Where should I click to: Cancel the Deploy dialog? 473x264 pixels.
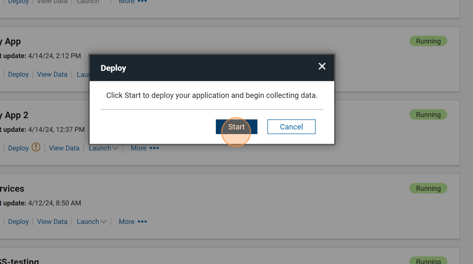[291, 127]
